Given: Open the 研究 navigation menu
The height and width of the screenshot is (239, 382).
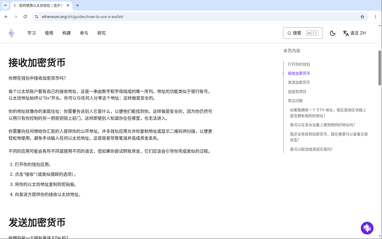Looking at the screenshot, I should [102, 33].
